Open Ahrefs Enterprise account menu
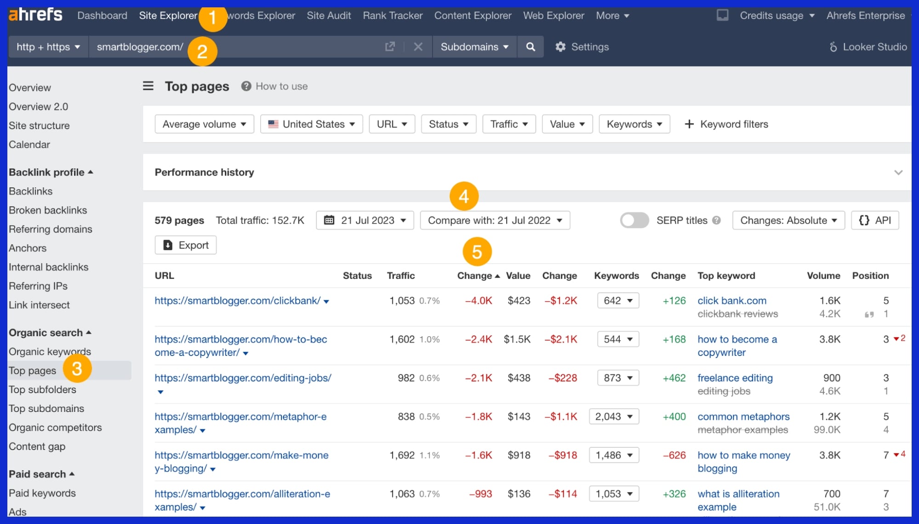Screen dimensions: 919x524 point(866,16)
